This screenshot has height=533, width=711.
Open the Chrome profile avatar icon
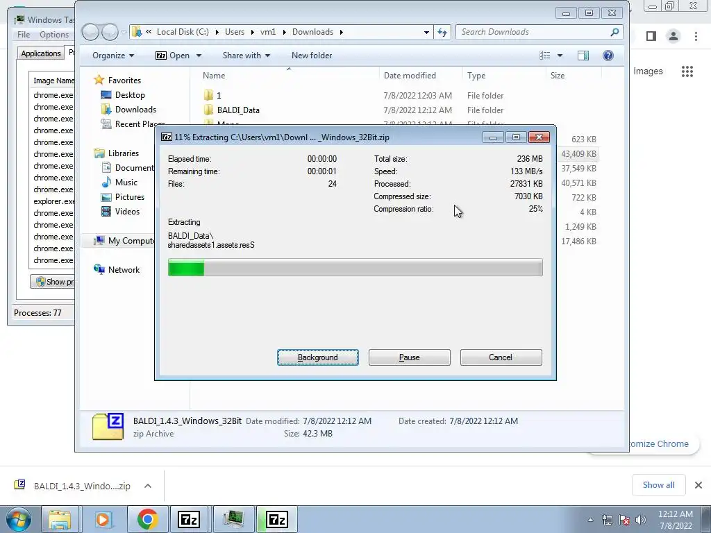coord(674,36)
